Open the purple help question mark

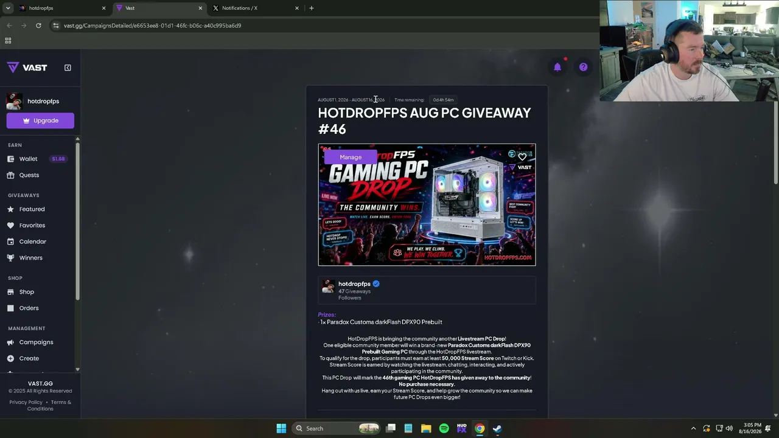click(583, 67)
